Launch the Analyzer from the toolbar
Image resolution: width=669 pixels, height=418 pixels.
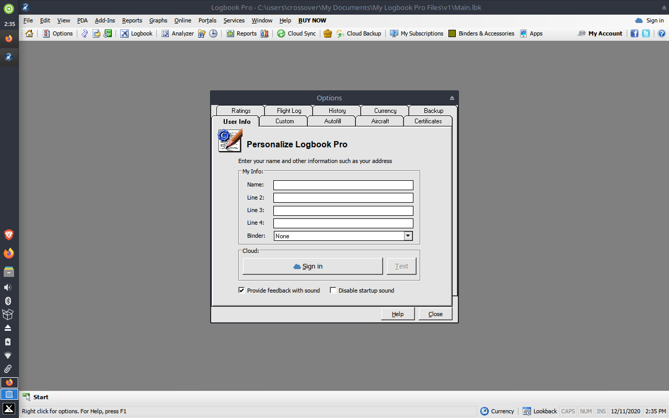[x=177, y=33]
